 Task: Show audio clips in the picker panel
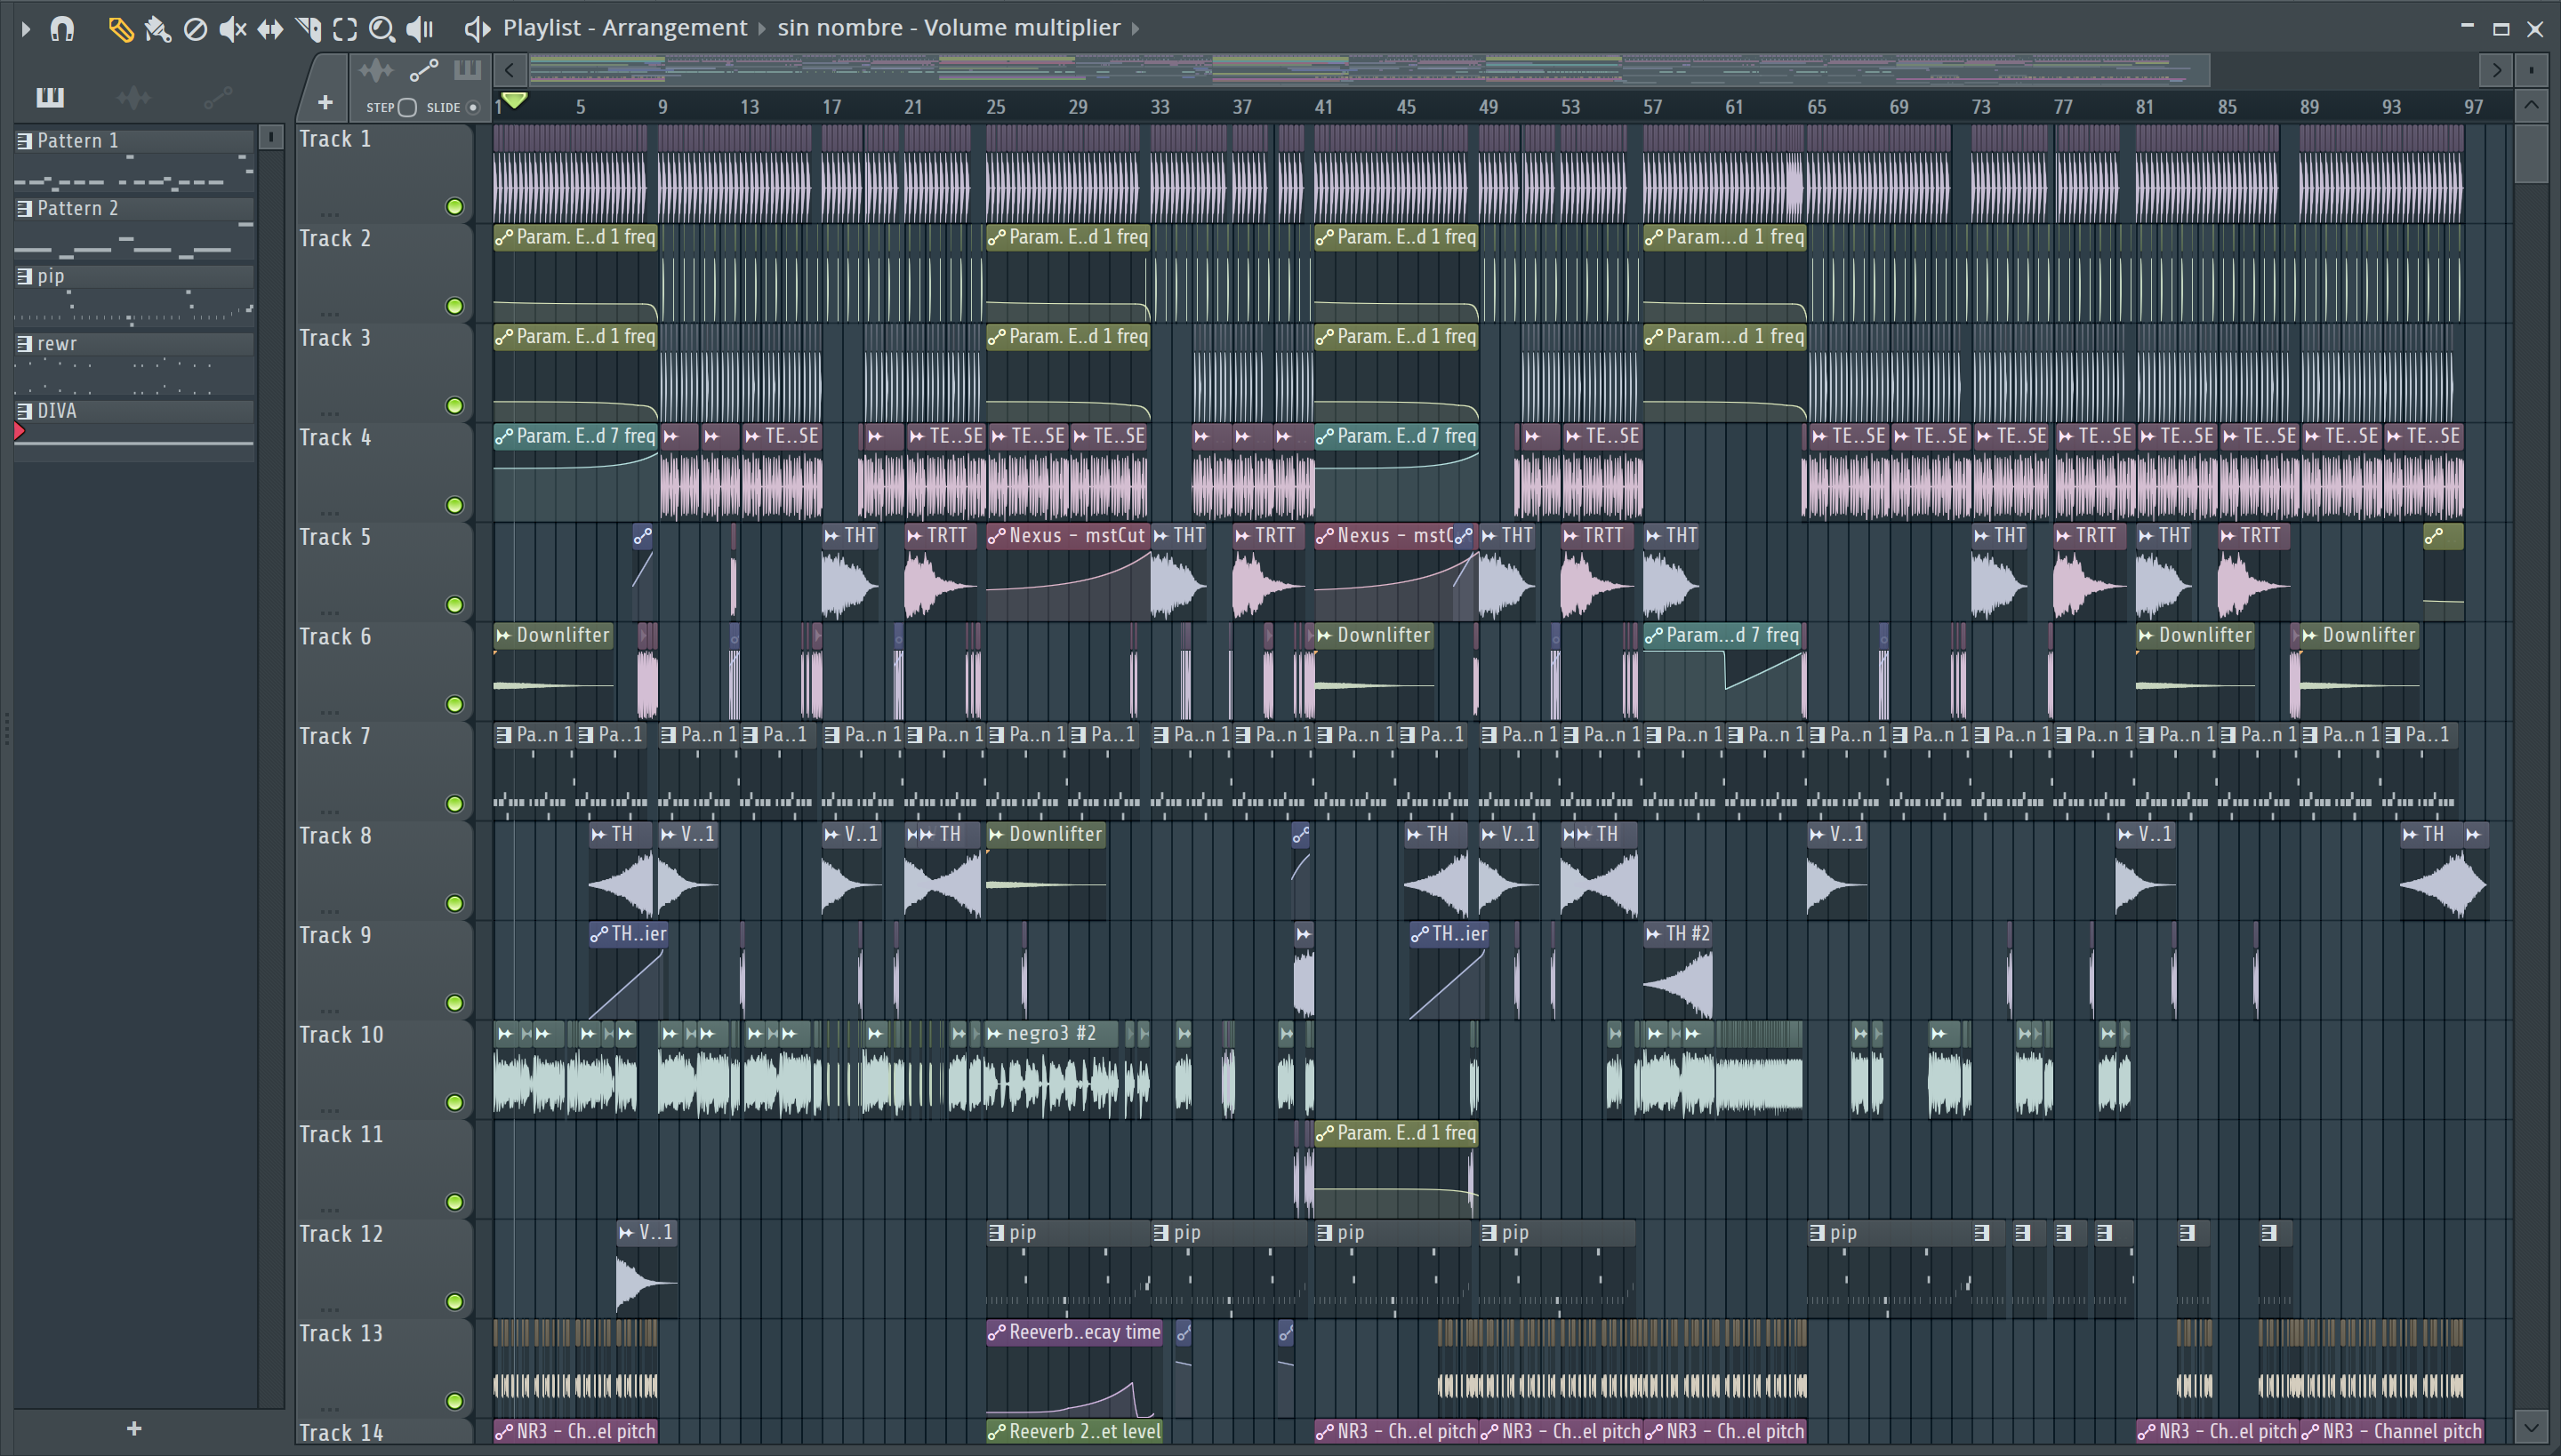[133, 97]
